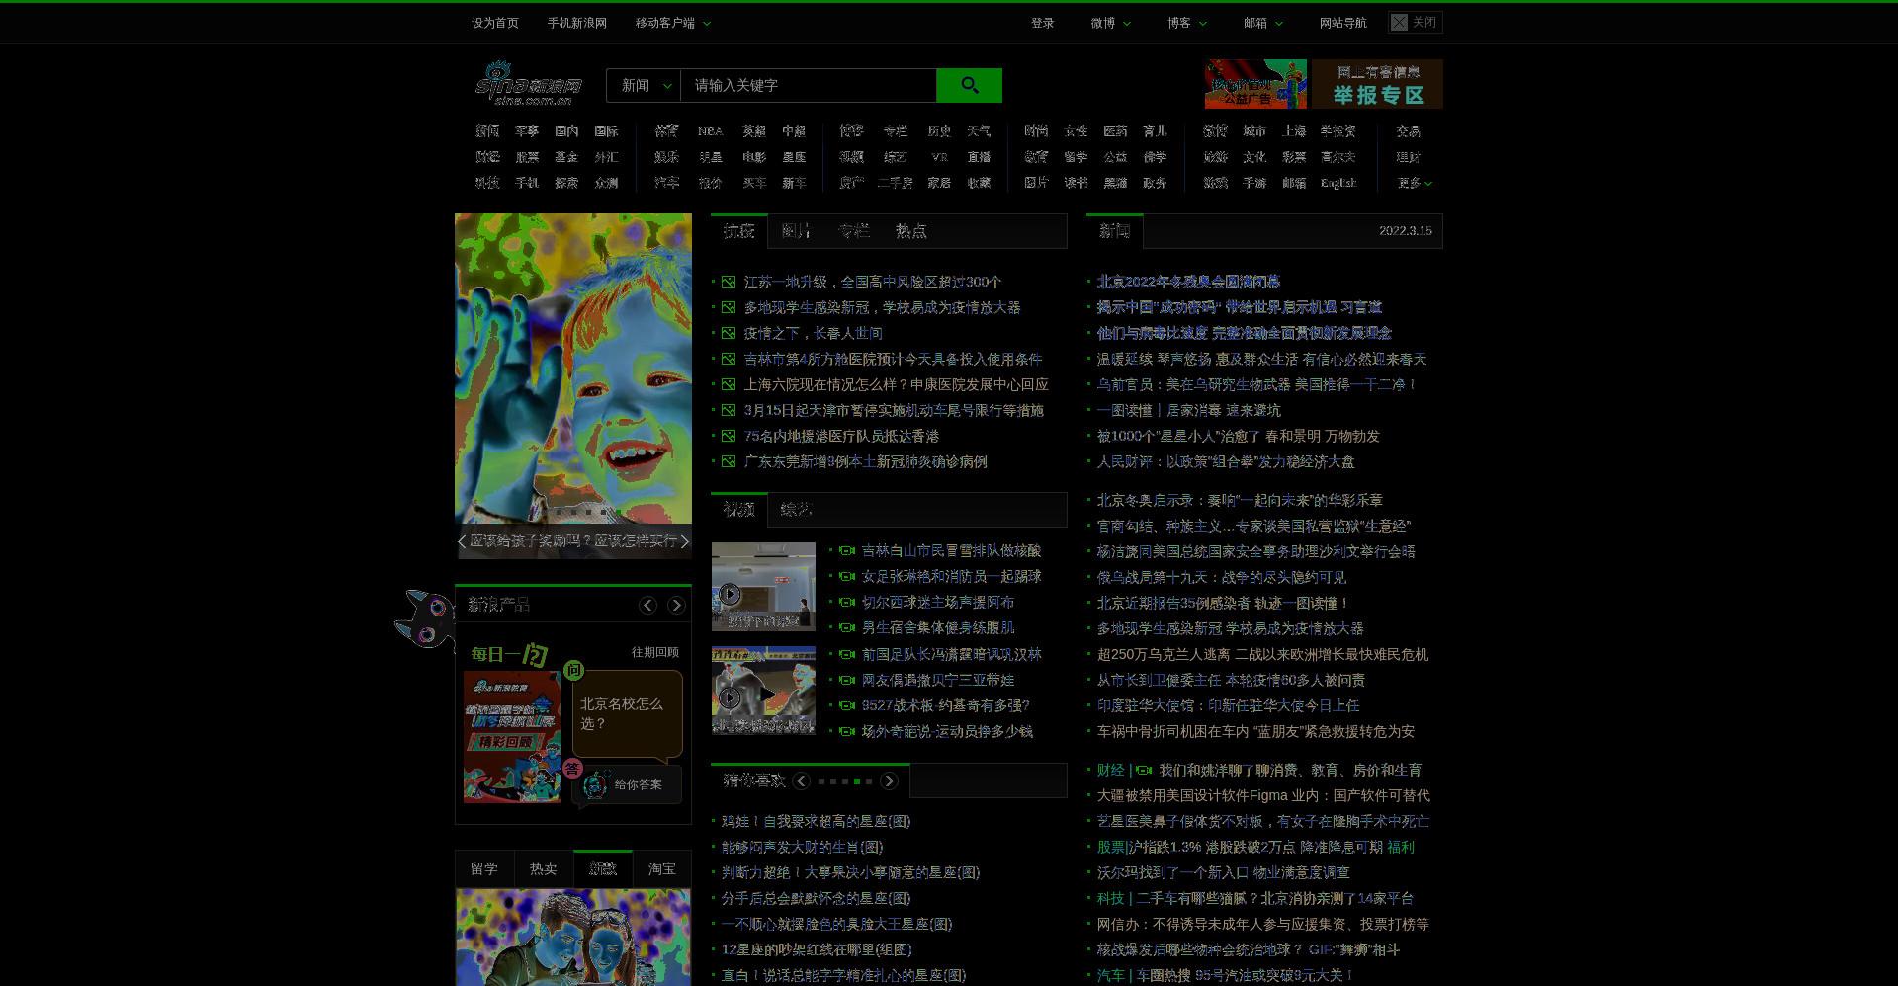
Task: Click the green search magnifier button
Action: click(x=969, y=85)
